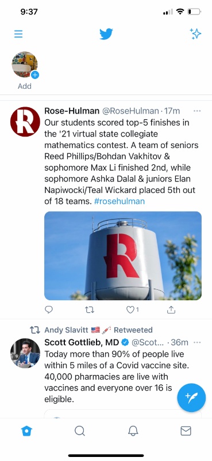Image resolution: width=212 pixels, height=461 pixels.
Task: Expand more options on Scott Gottlieb tweet
Action: tap(197, 342)
